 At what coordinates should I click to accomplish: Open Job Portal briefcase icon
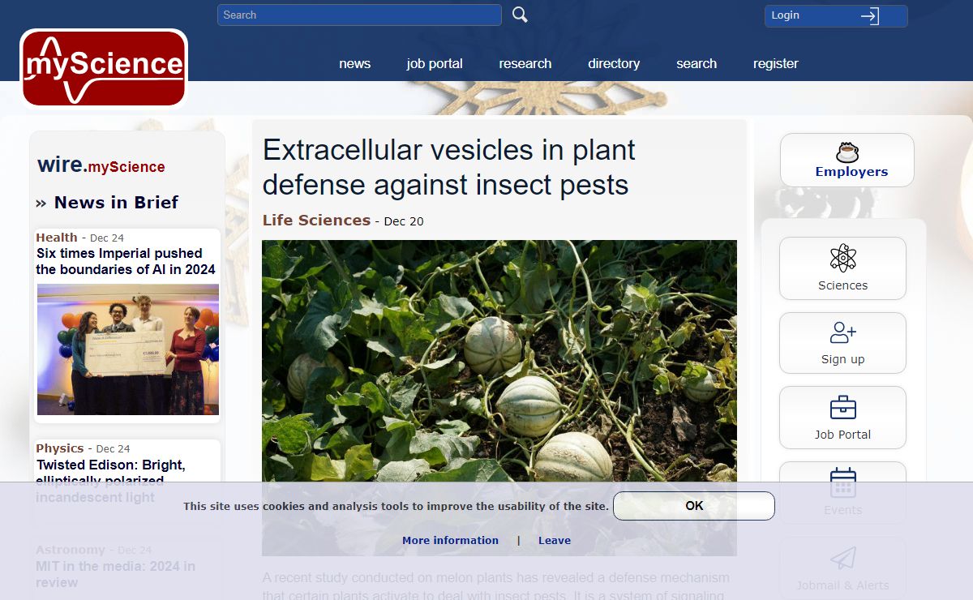click(842, 407)
